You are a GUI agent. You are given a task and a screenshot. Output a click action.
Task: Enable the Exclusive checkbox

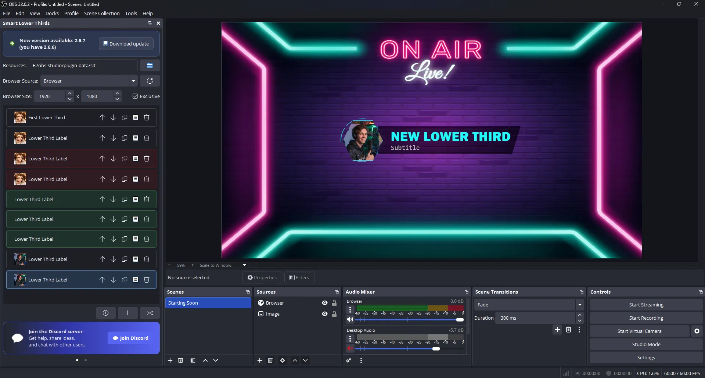click(136, 96)
